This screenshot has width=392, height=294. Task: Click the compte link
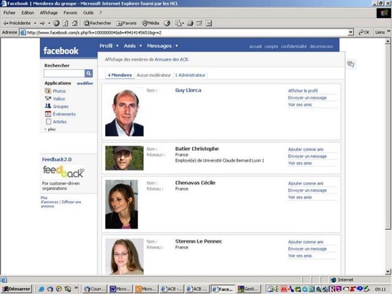[x=271, y=47]
